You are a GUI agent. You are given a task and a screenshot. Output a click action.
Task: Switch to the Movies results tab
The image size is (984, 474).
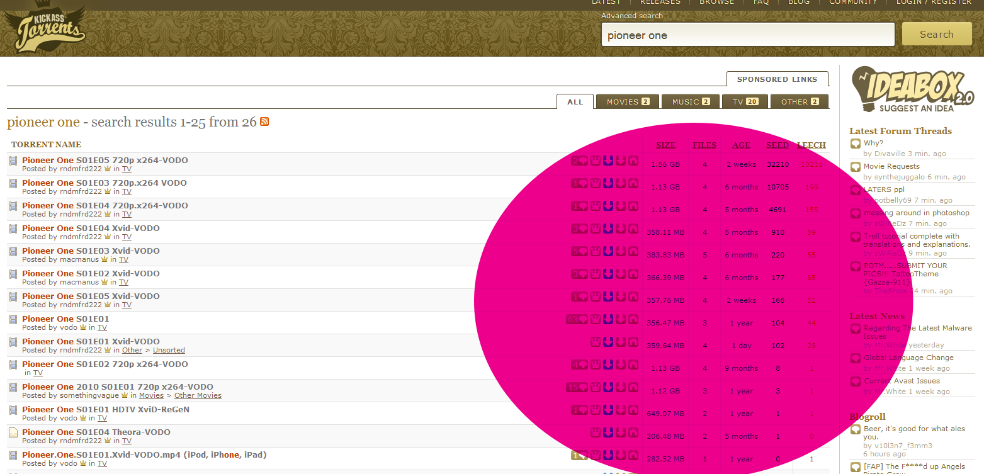628,102
